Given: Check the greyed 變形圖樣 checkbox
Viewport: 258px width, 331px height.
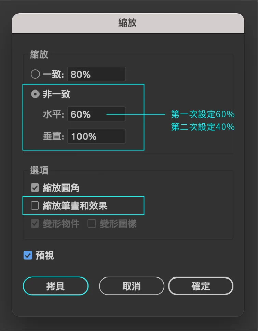Looking at the screenshot, I should (92, 224).
